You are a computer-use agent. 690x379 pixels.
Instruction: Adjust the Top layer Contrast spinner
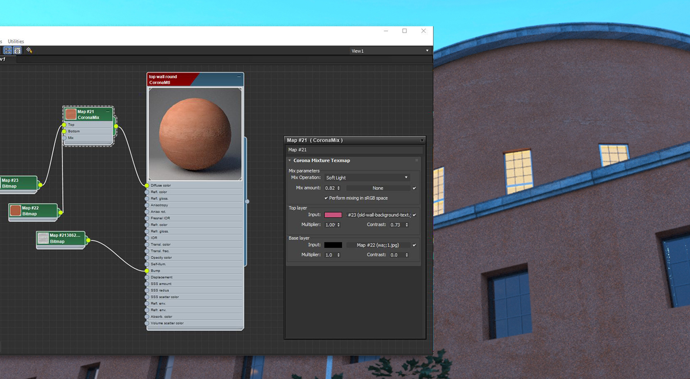406,225
